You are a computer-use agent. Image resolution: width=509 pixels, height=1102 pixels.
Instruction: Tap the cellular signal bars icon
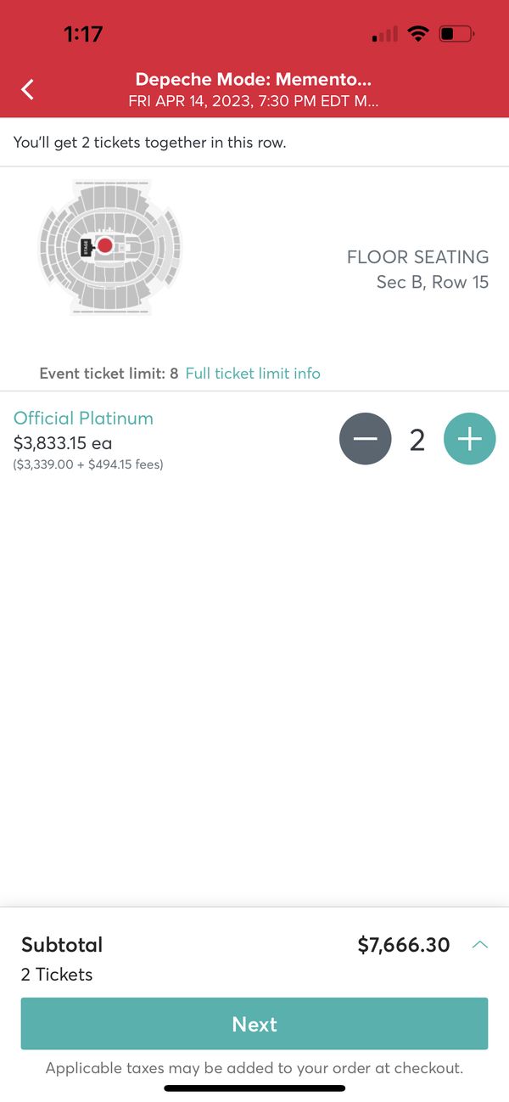384,35
